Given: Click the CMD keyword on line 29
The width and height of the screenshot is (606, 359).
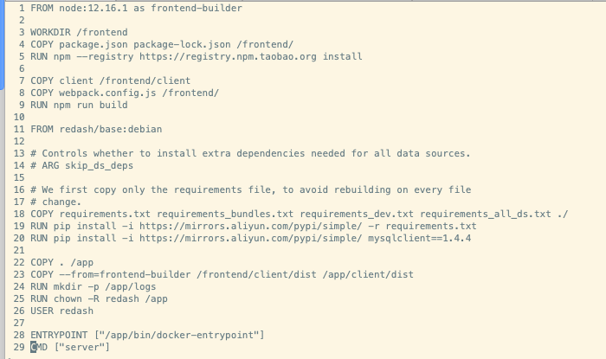Looking at the screenshot, I should 39,347.
